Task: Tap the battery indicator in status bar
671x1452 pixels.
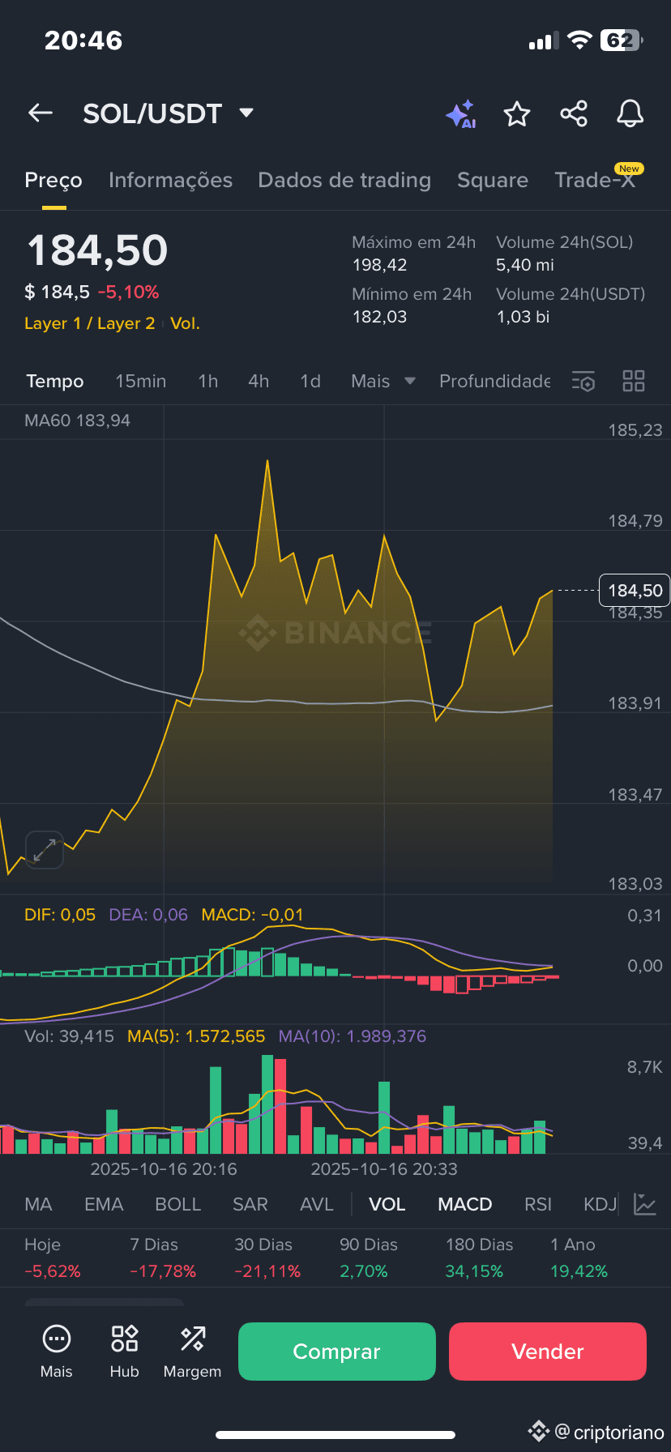Action: point(622,41)
